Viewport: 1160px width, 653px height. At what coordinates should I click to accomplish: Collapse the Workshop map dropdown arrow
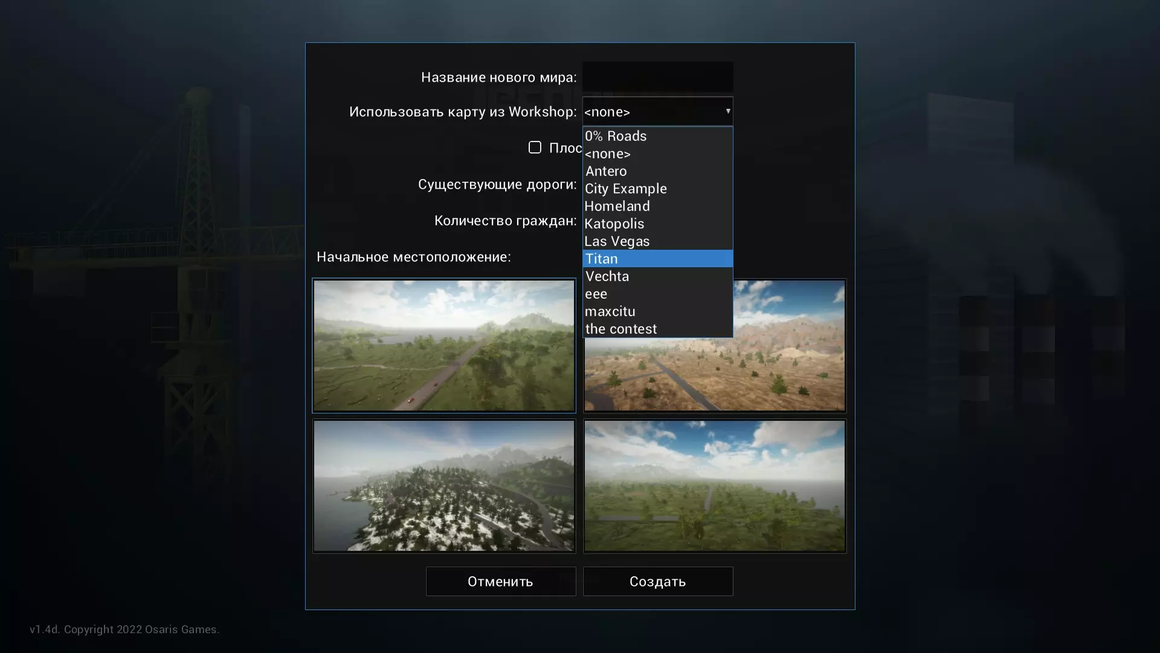727,111
